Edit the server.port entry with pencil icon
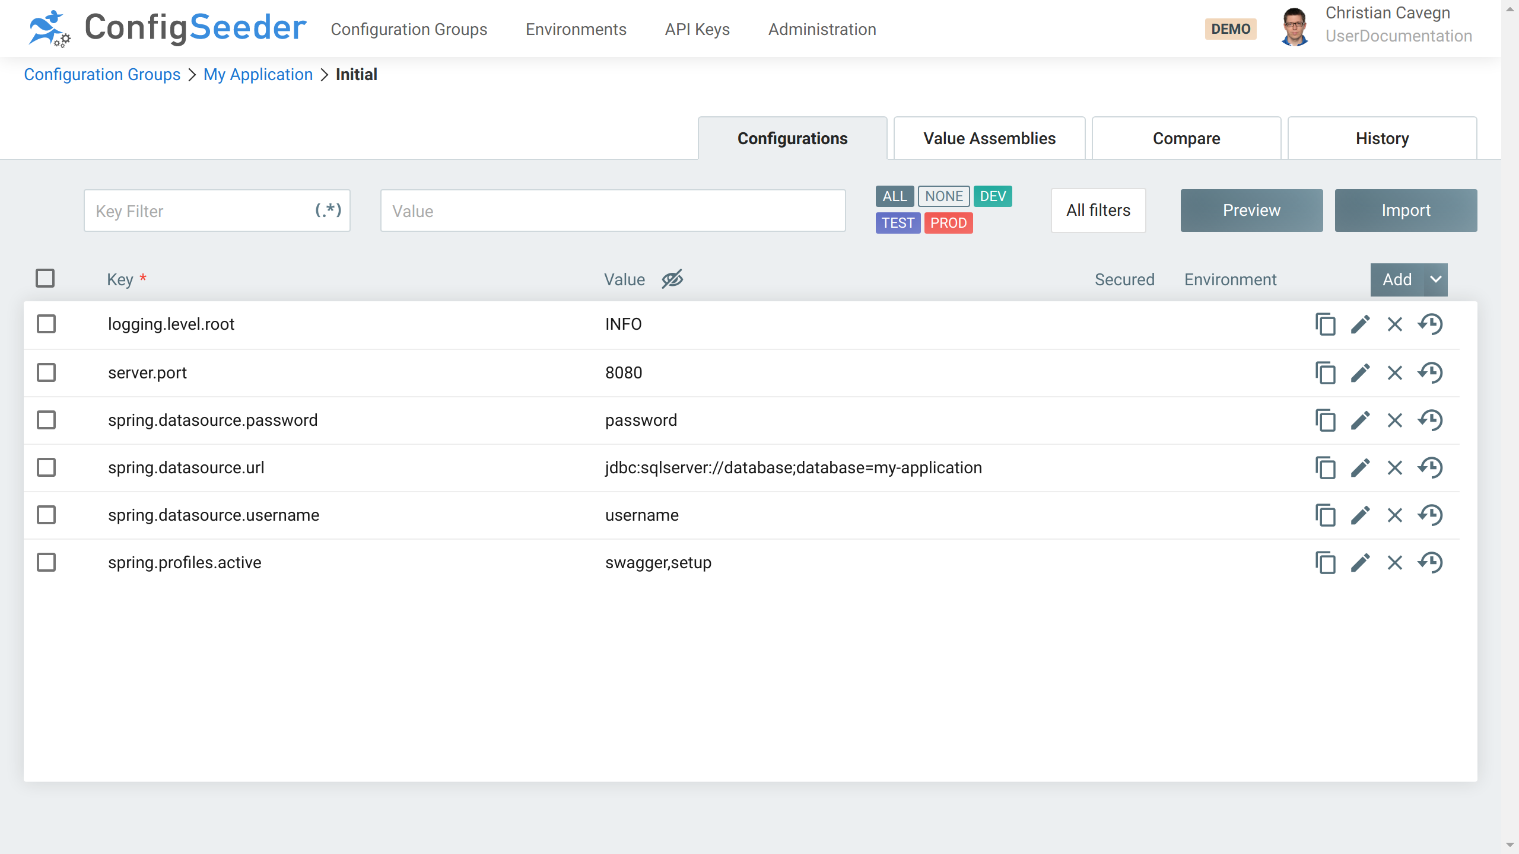 (1360, 373)
